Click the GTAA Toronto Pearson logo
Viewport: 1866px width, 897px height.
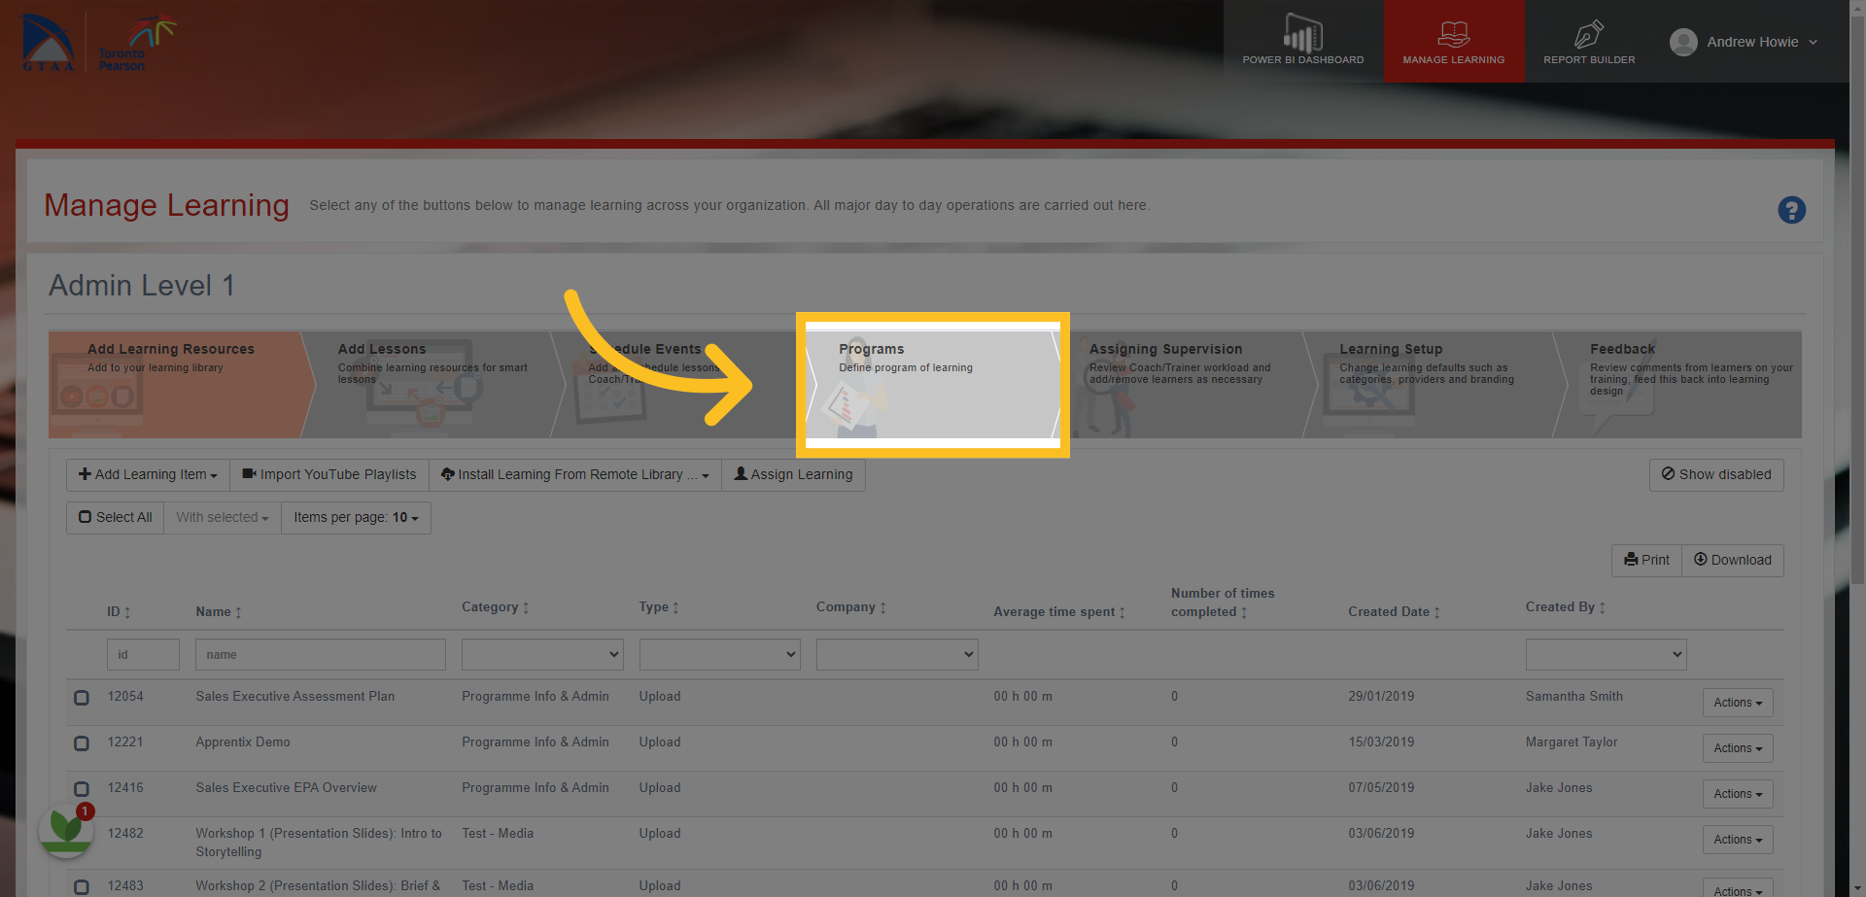click(97, 43)
